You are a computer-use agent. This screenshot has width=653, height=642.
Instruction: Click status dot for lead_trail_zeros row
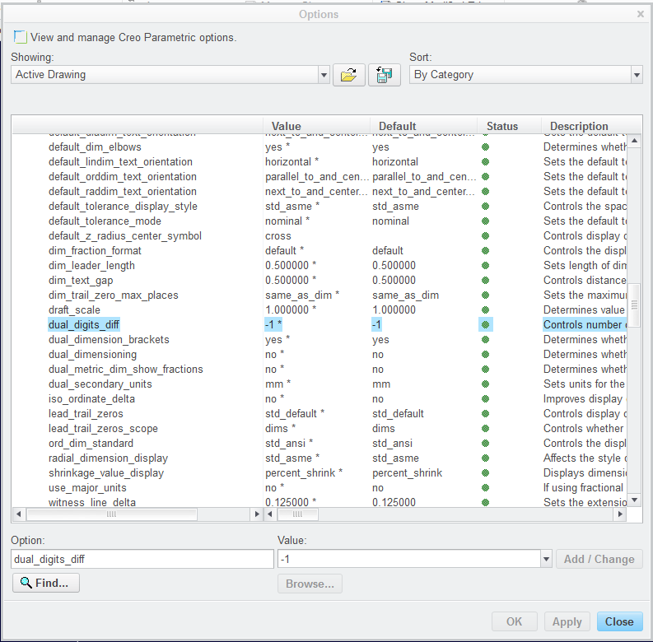[x=485, y=413]
